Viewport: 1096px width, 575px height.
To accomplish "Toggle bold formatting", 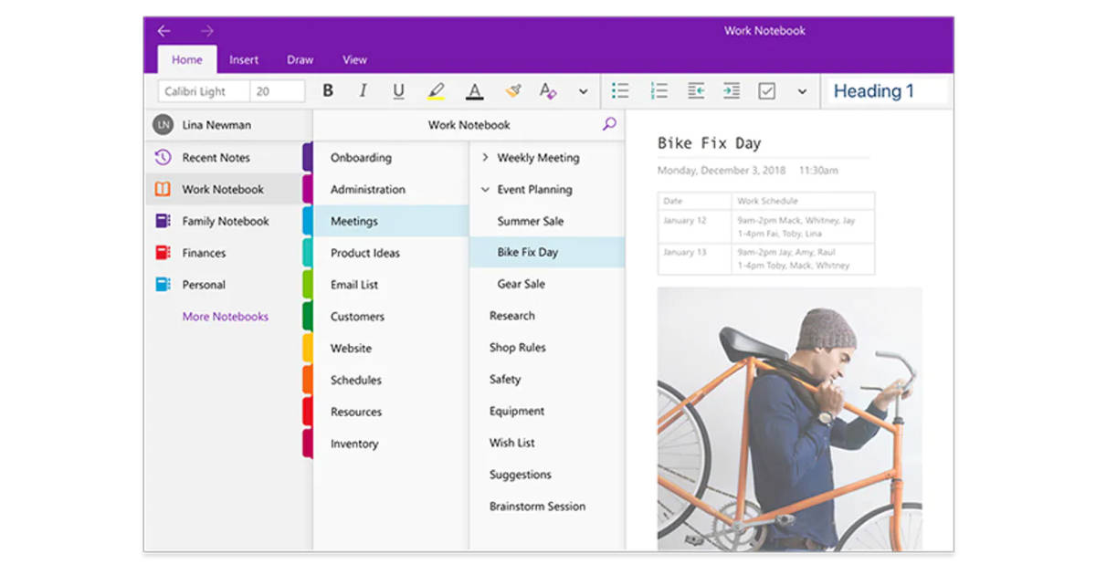I will click(328, 90).
